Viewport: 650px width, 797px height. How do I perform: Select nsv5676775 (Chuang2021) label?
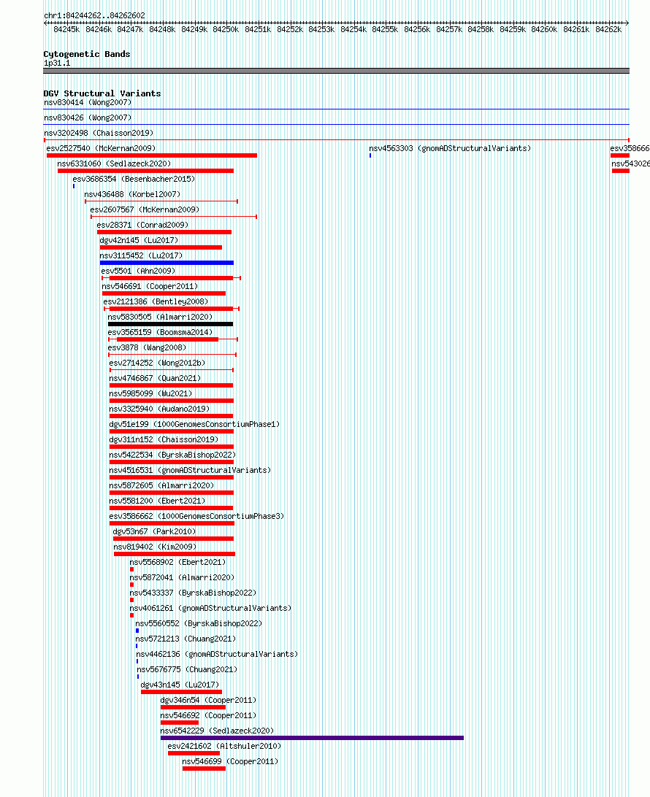pos(187,669)
